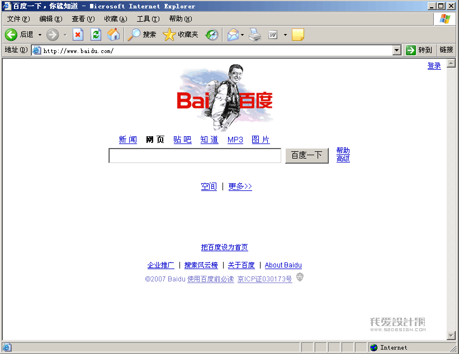Image resolution: width=459 pixels, height=354 pixels.
Task: Refresh the page with the green arrows icon
Action: click(96, 35)
